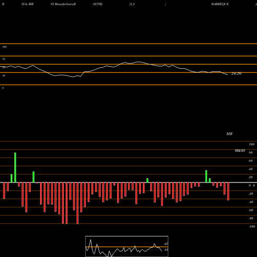
Task: Click the -42 label in the mini chart
Action: 166,244
